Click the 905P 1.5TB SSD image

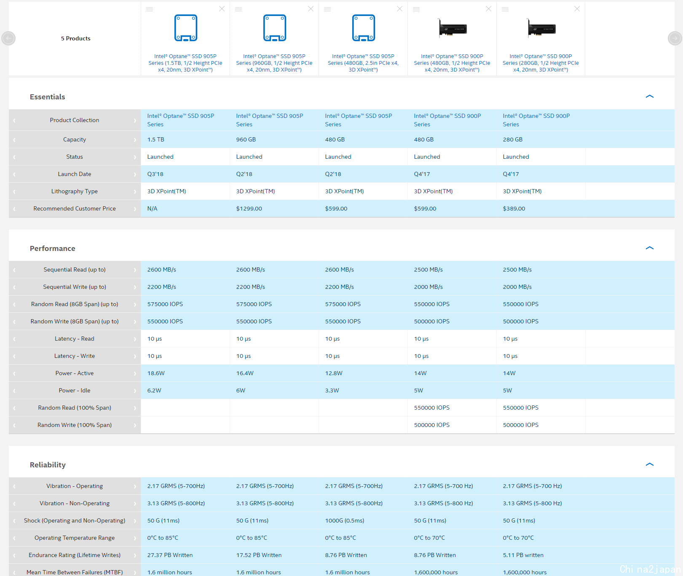click(x=186, y=28)
